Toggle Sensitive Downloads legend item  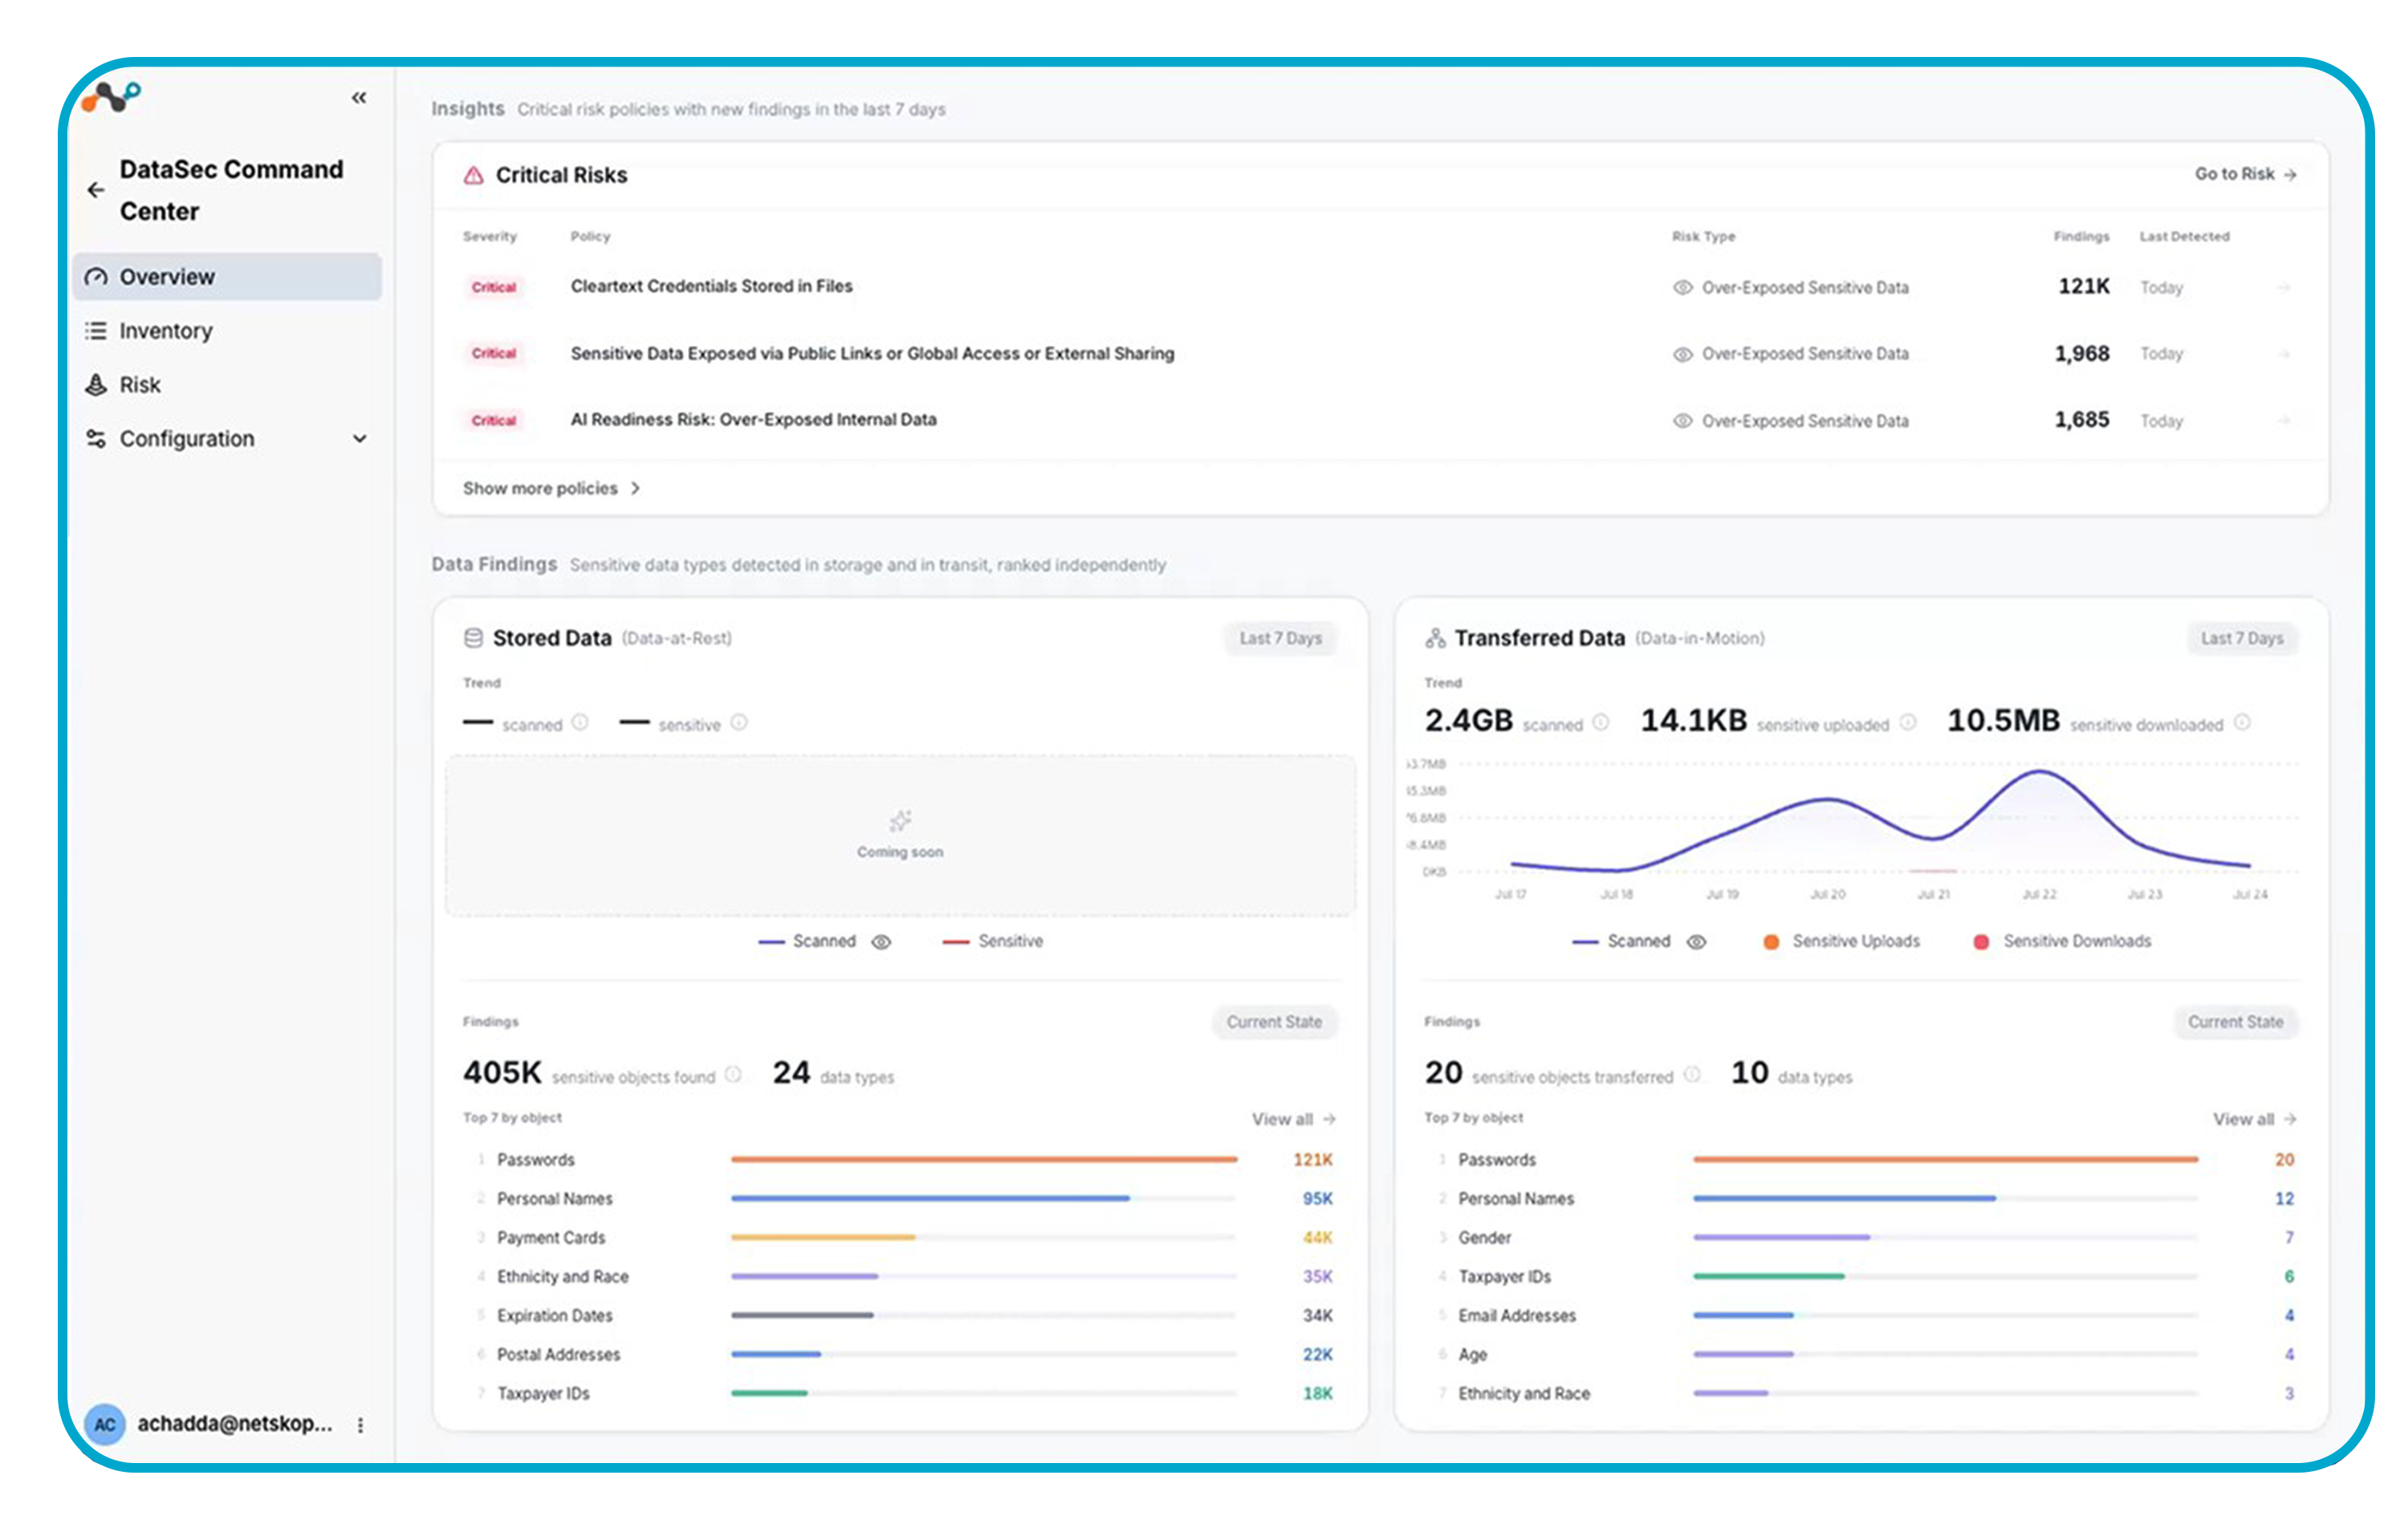(2062, 942)
